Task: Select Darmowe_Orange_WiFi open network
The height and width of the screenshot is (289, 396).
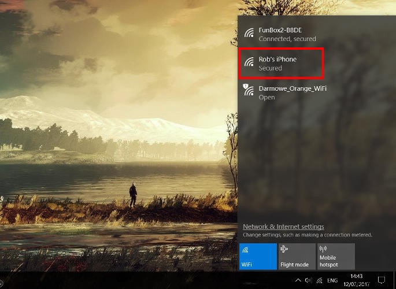Action: coord(317,92)
